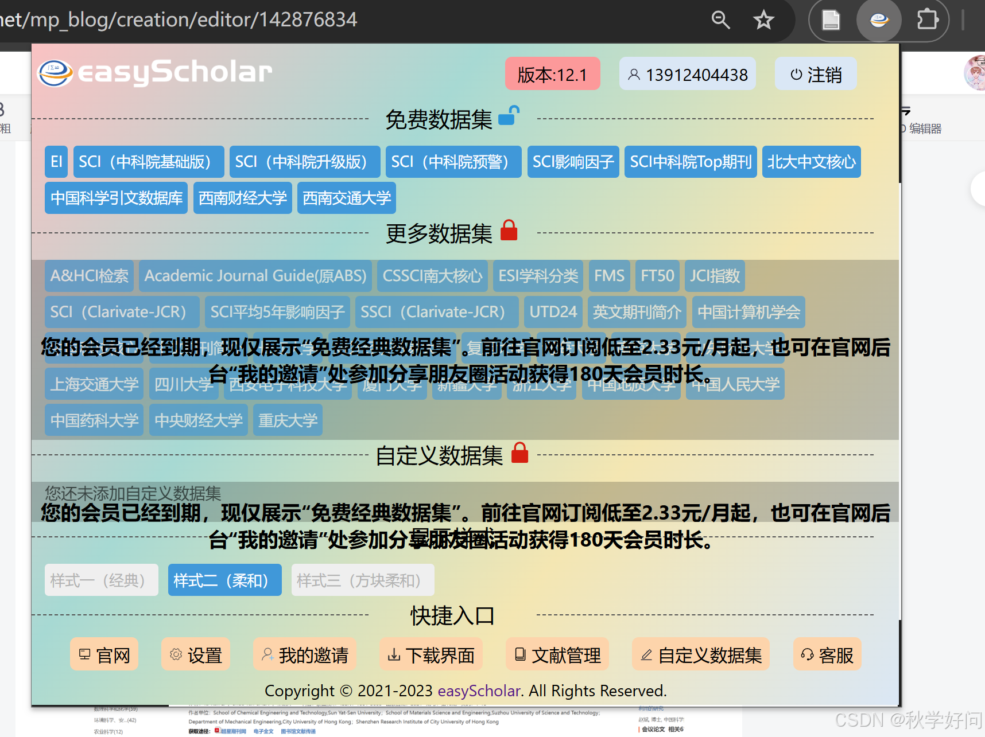Toggle 北大中文核心 dataset
The image size is (985, 737).
811,162
